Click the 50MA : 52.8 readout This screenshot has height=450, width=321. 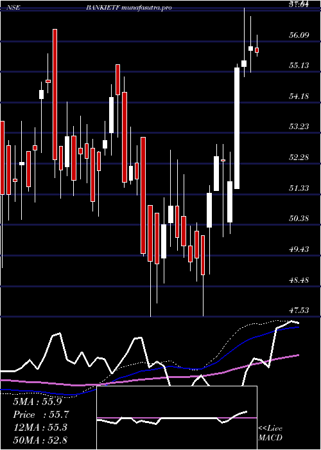coord(40,440)
